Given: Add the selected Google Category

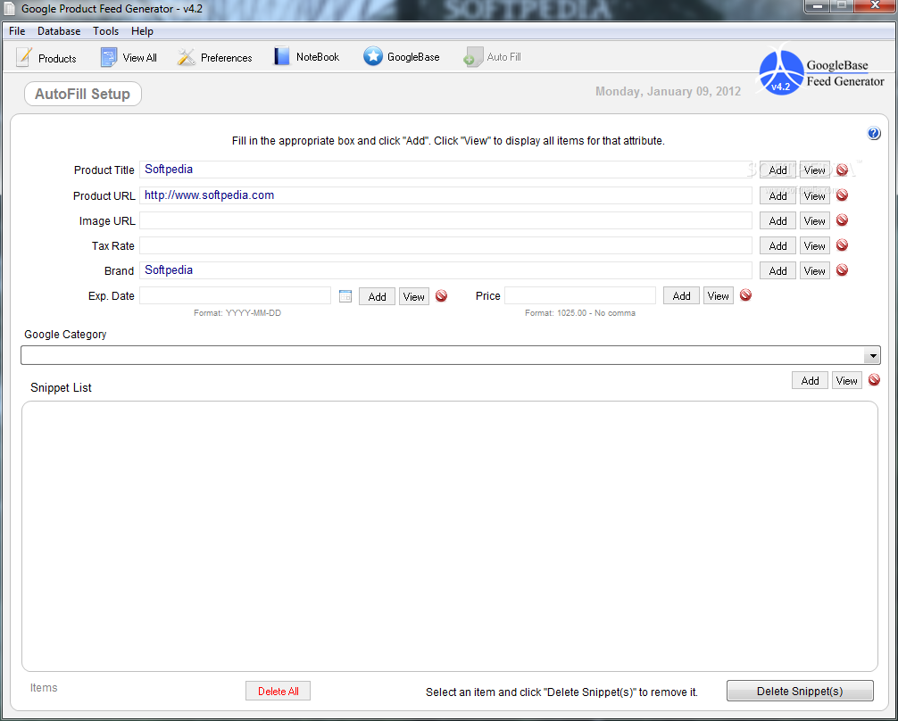Looking at the screenshot, I should 810,381.
